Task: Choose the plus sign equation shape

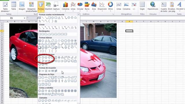Action: click(x=40, y=71)
